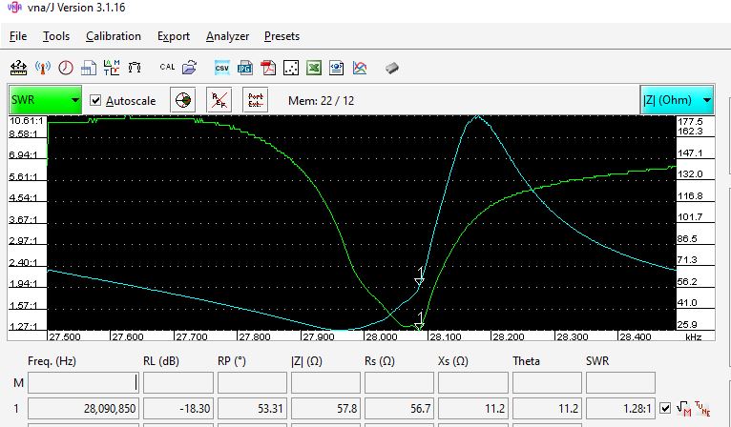
Task: Click the Port Extension icon
Action: [x=256, y=100]
